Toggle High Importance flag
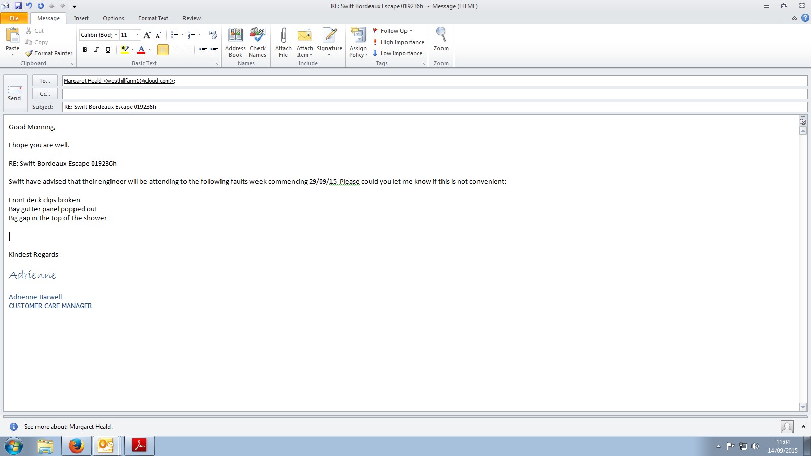The height and width of the screenshot is (456, 811). (398, 42)
